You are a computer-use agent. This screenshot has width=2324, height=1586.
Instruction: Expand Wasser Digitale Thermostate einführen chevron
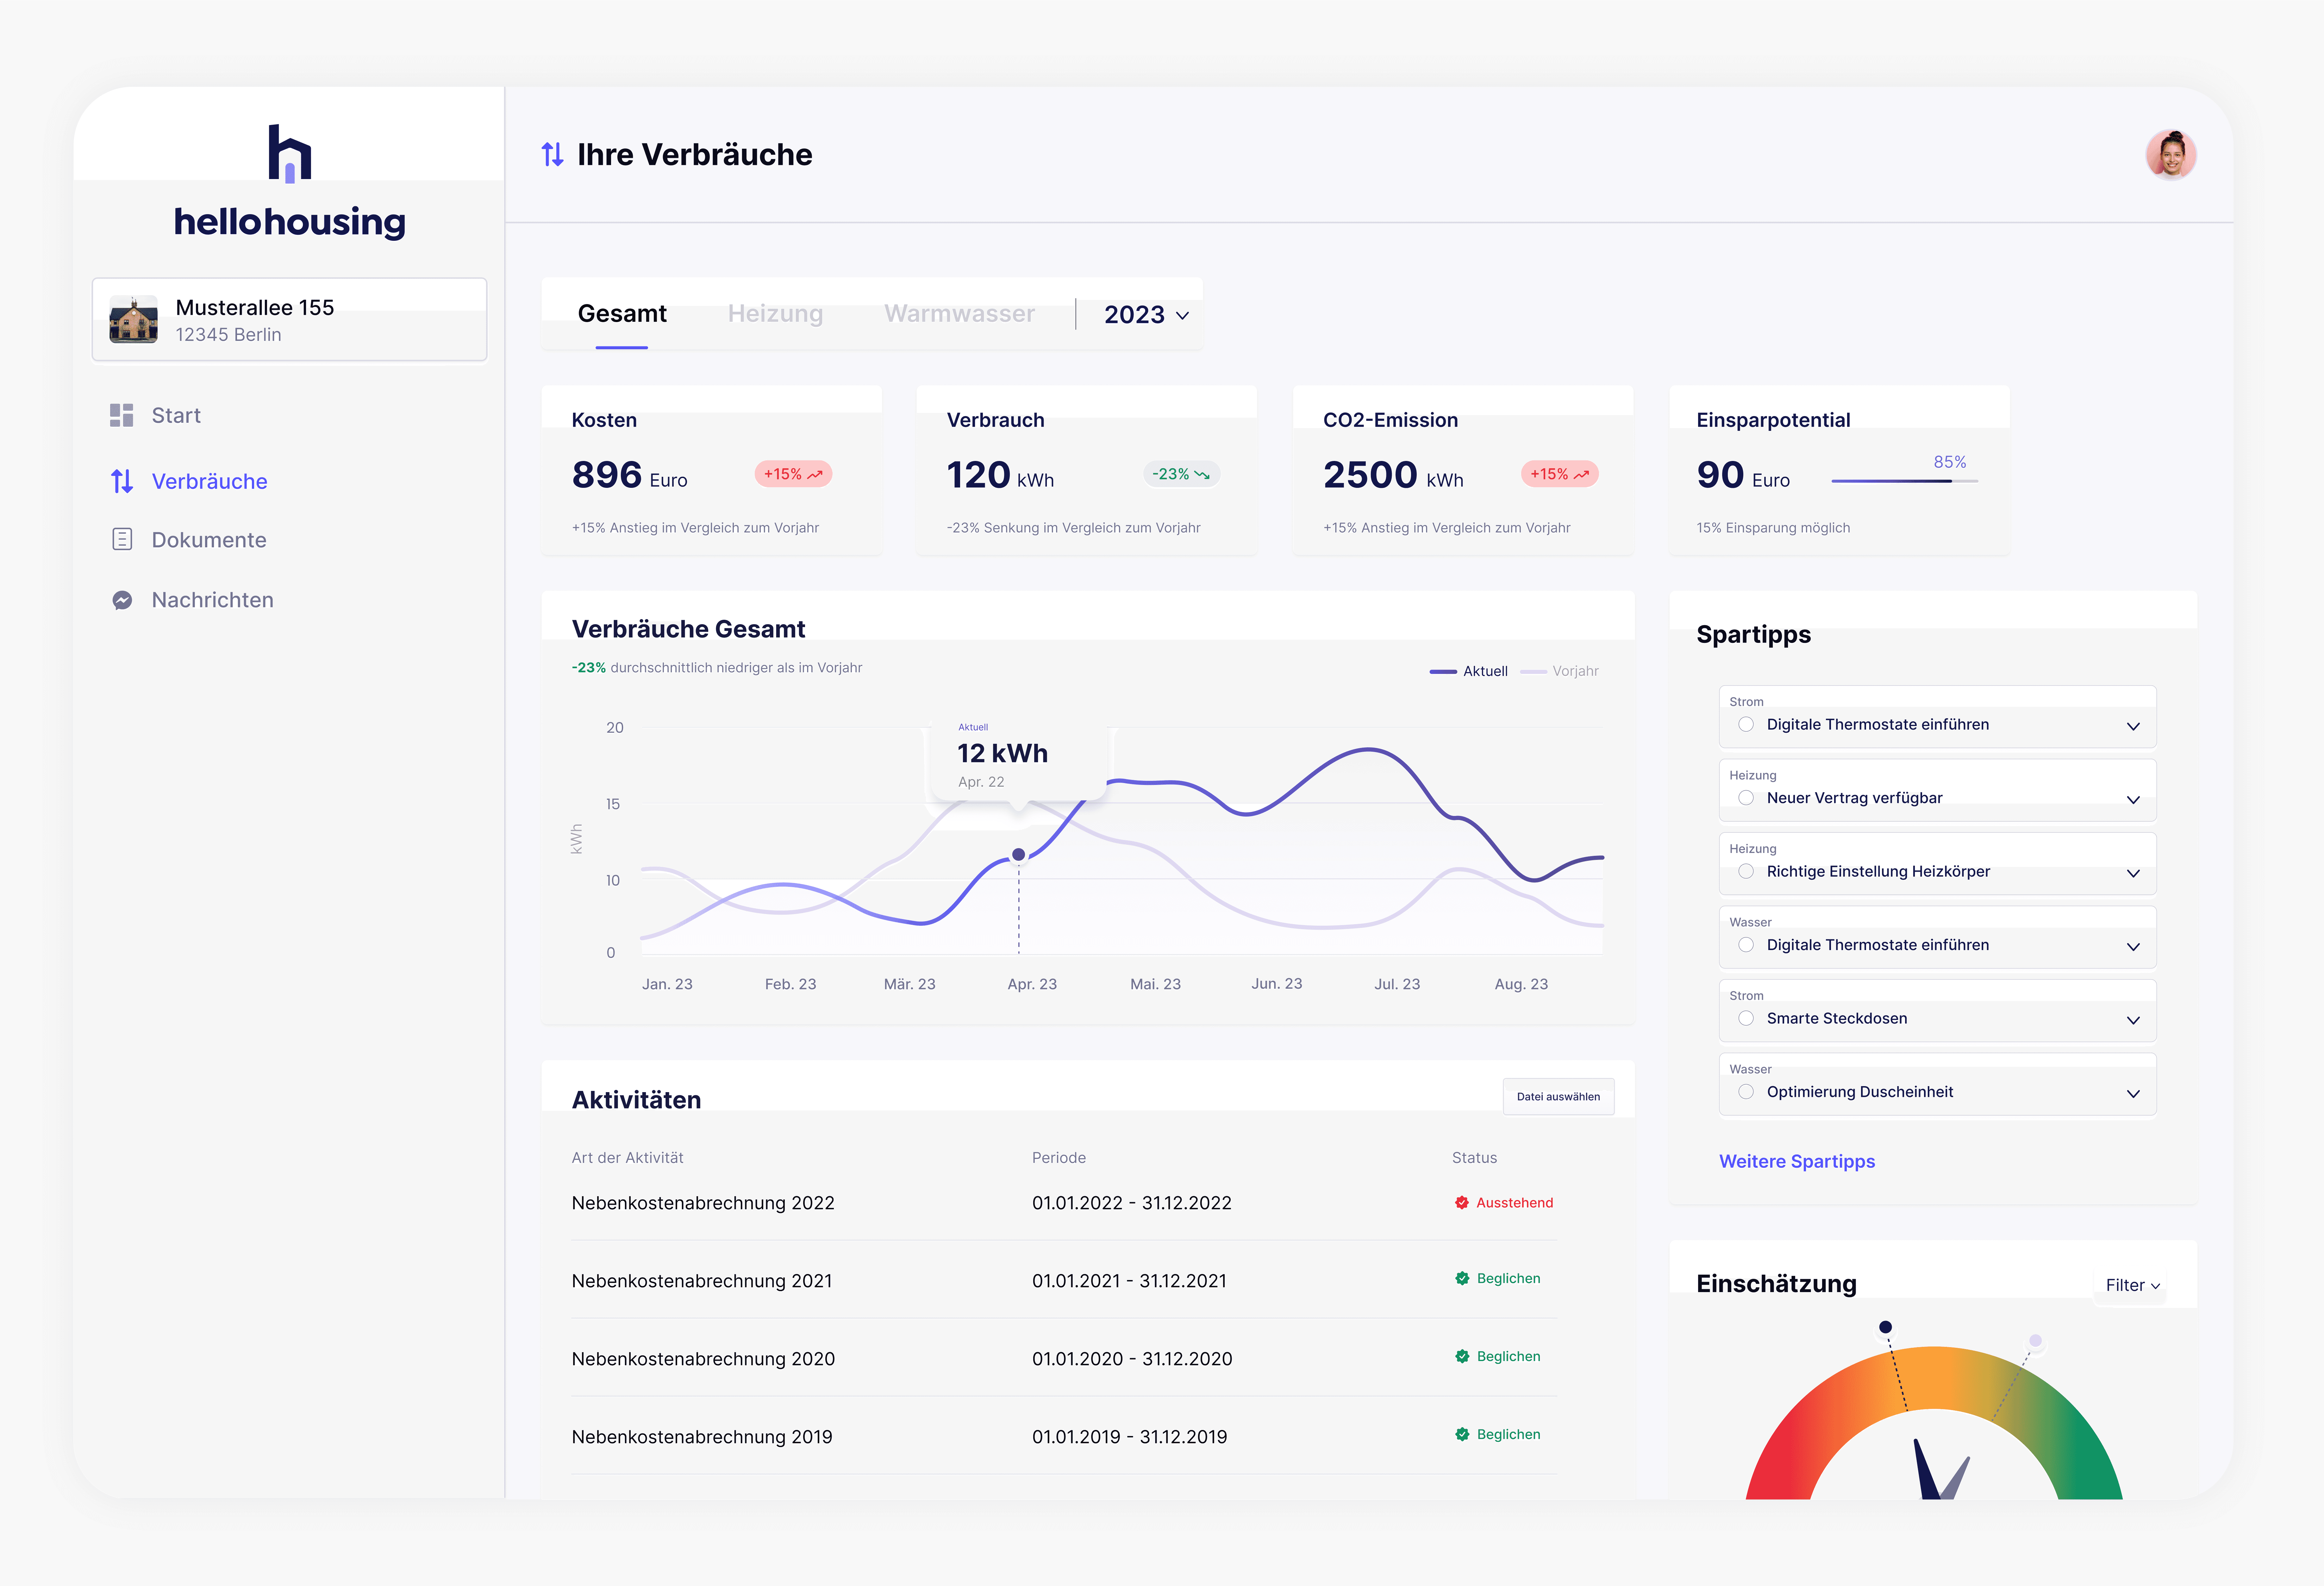pyautogui.click(x=2133, y=947)
